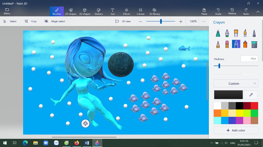263x147 pixels.
Task: Choose the indigo blue color swatch
Action: point(232,120)
